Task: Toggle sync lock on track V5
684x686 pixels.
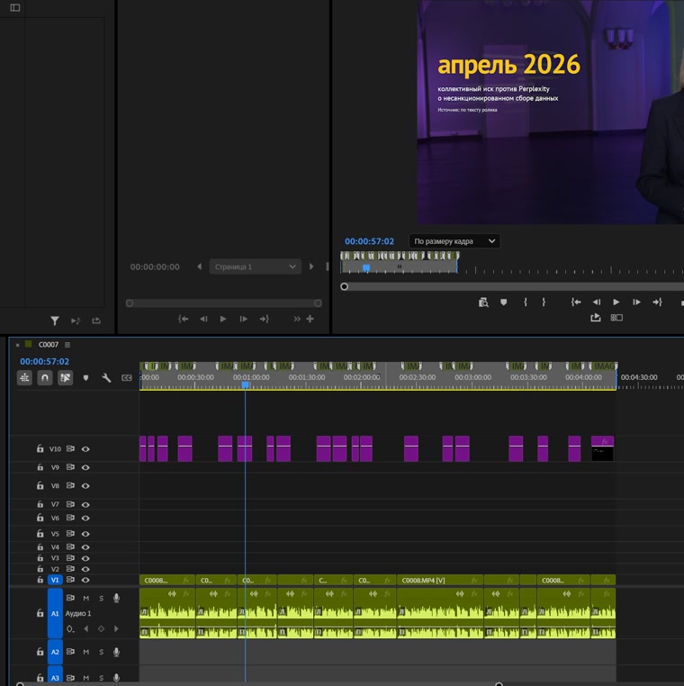Action: [70, 534]
